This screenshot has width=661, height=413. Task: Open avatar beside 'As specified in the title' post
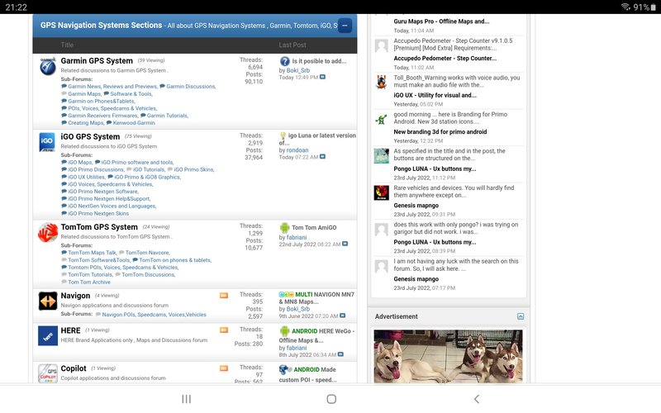[381, 156]
